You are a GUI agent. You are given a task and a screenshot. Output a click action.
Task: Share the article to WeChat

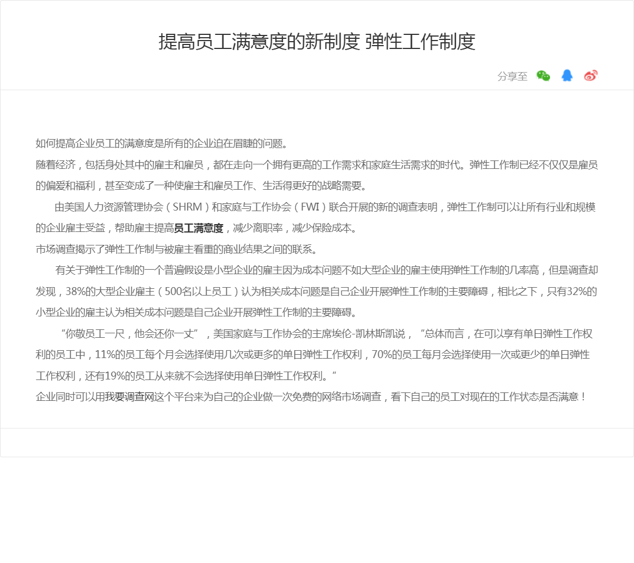pos(543,75)
